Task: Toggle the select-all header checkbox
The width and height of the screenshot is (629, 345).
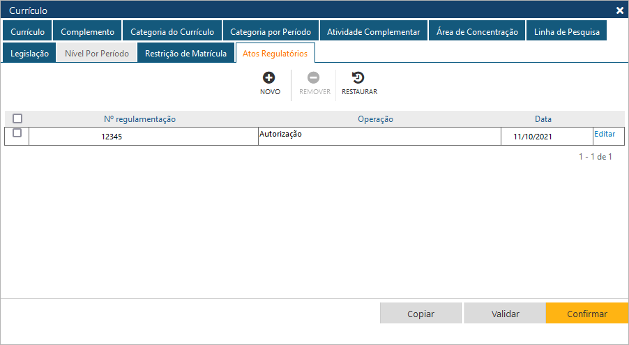Action: point(17,119)
